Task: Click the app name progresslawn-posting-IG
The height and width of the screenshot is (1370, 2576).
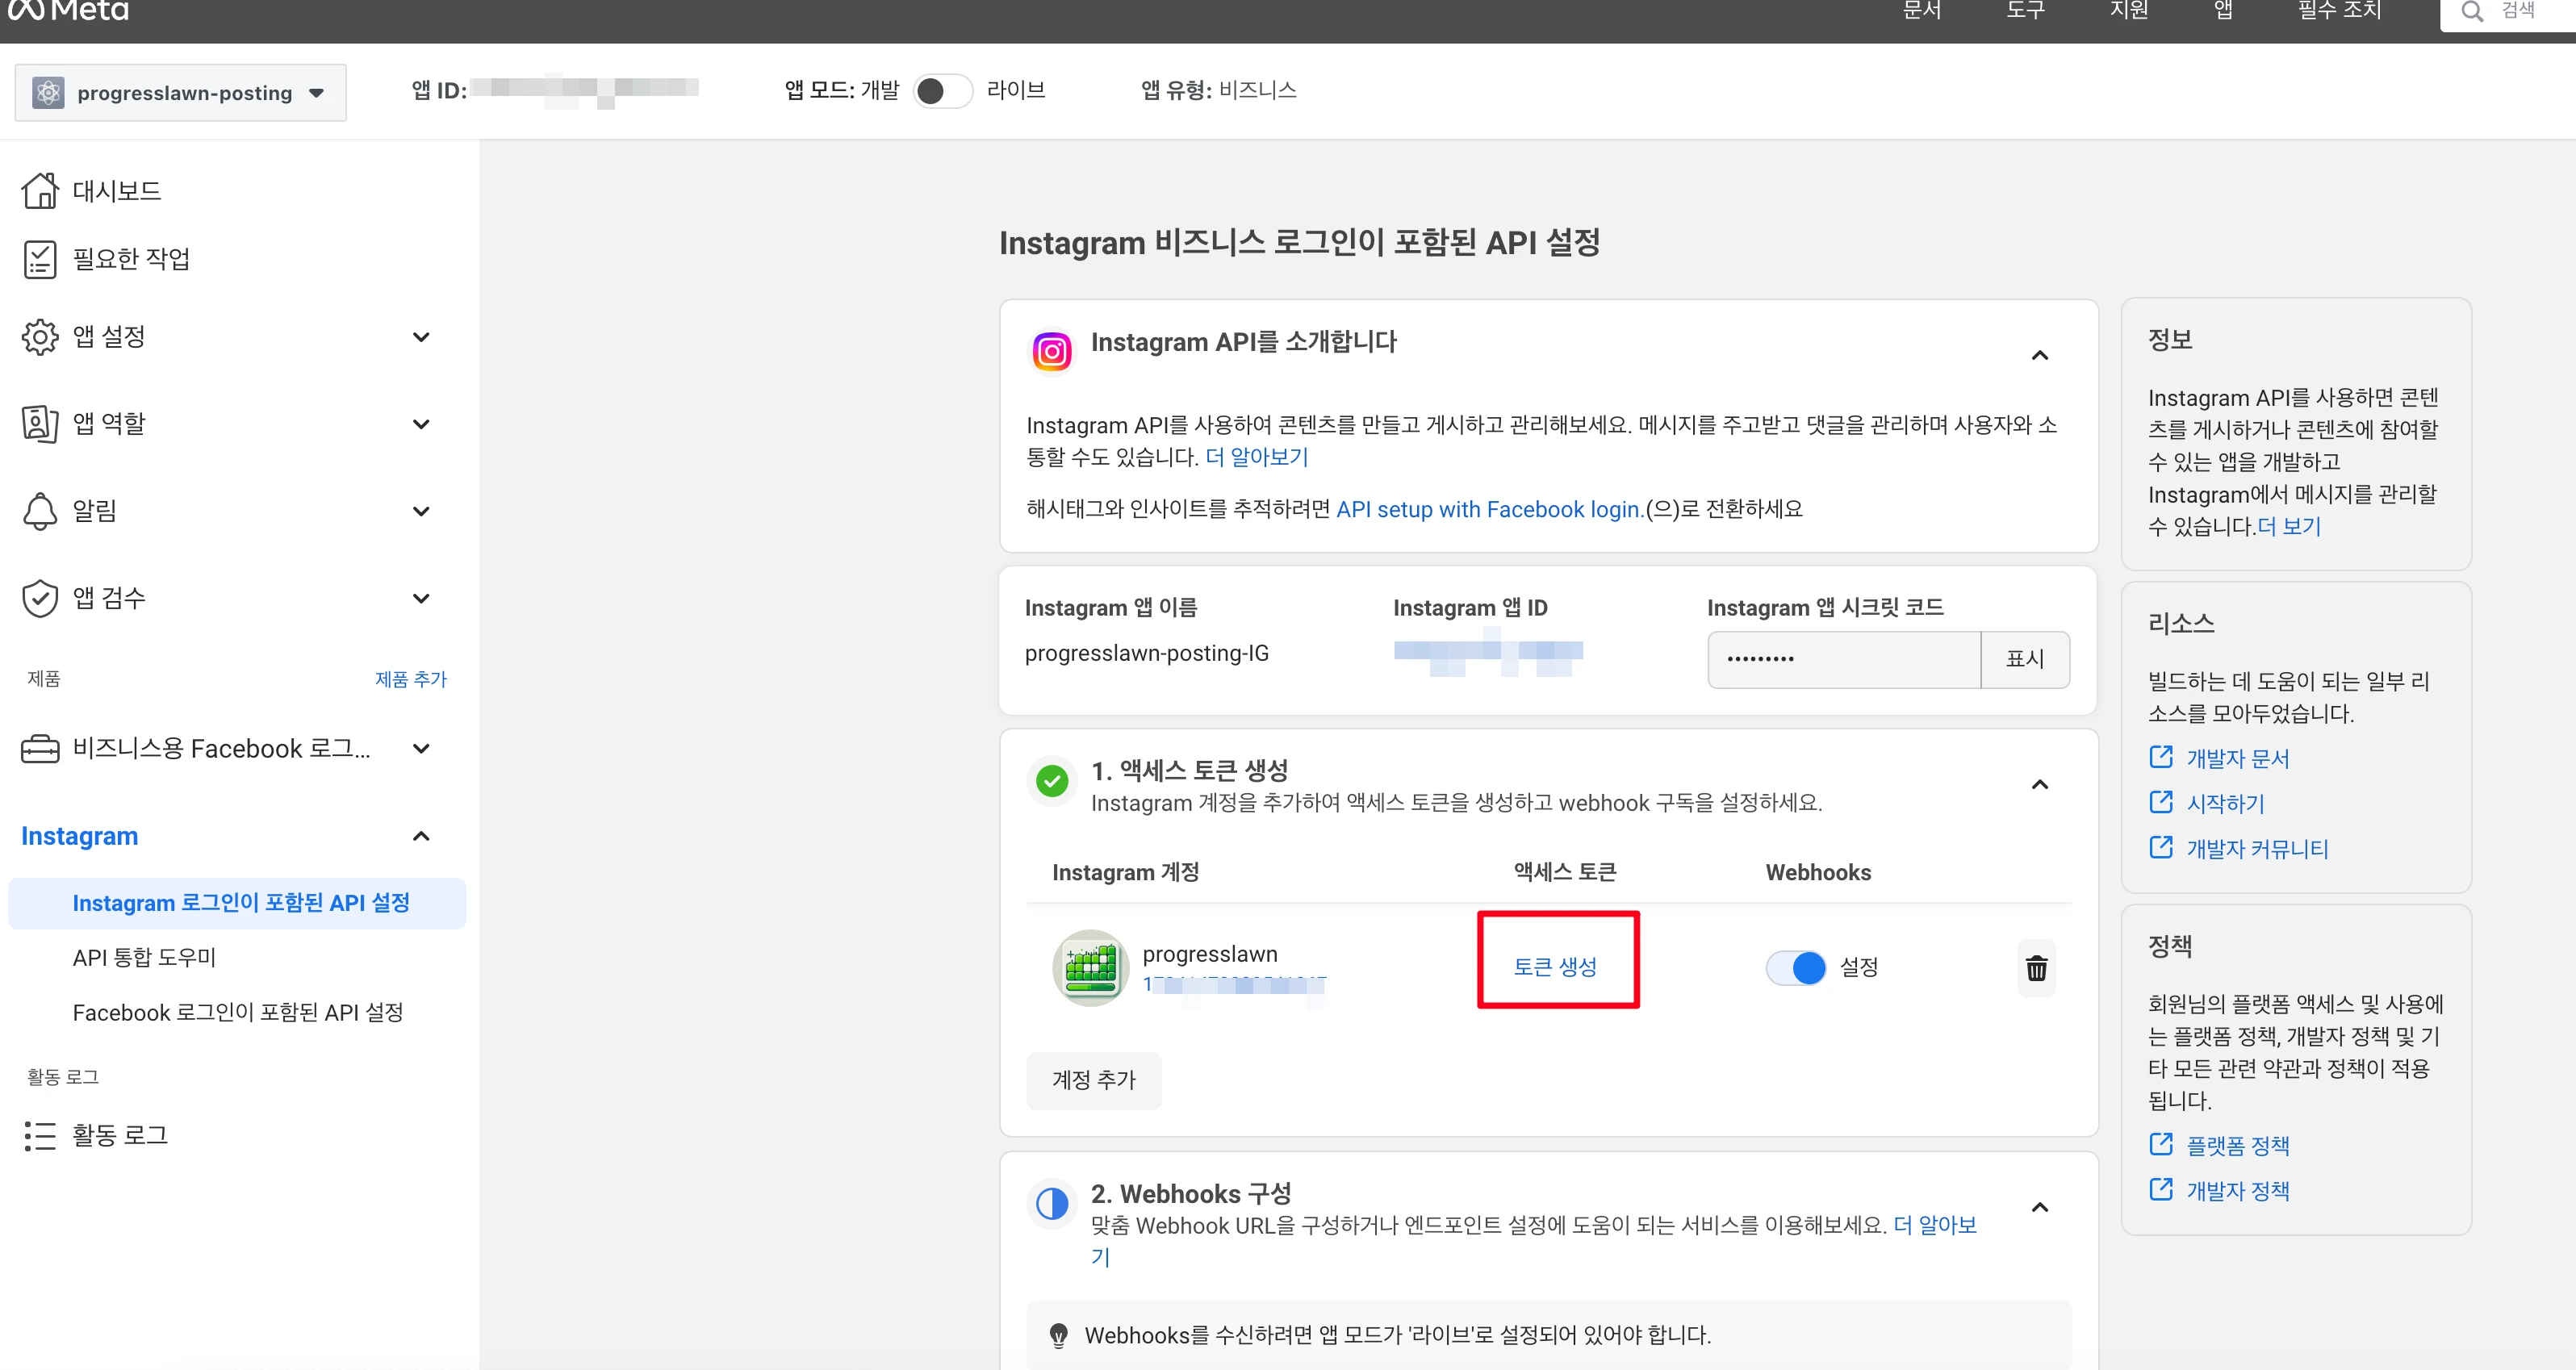Action: click(1146, 653)
